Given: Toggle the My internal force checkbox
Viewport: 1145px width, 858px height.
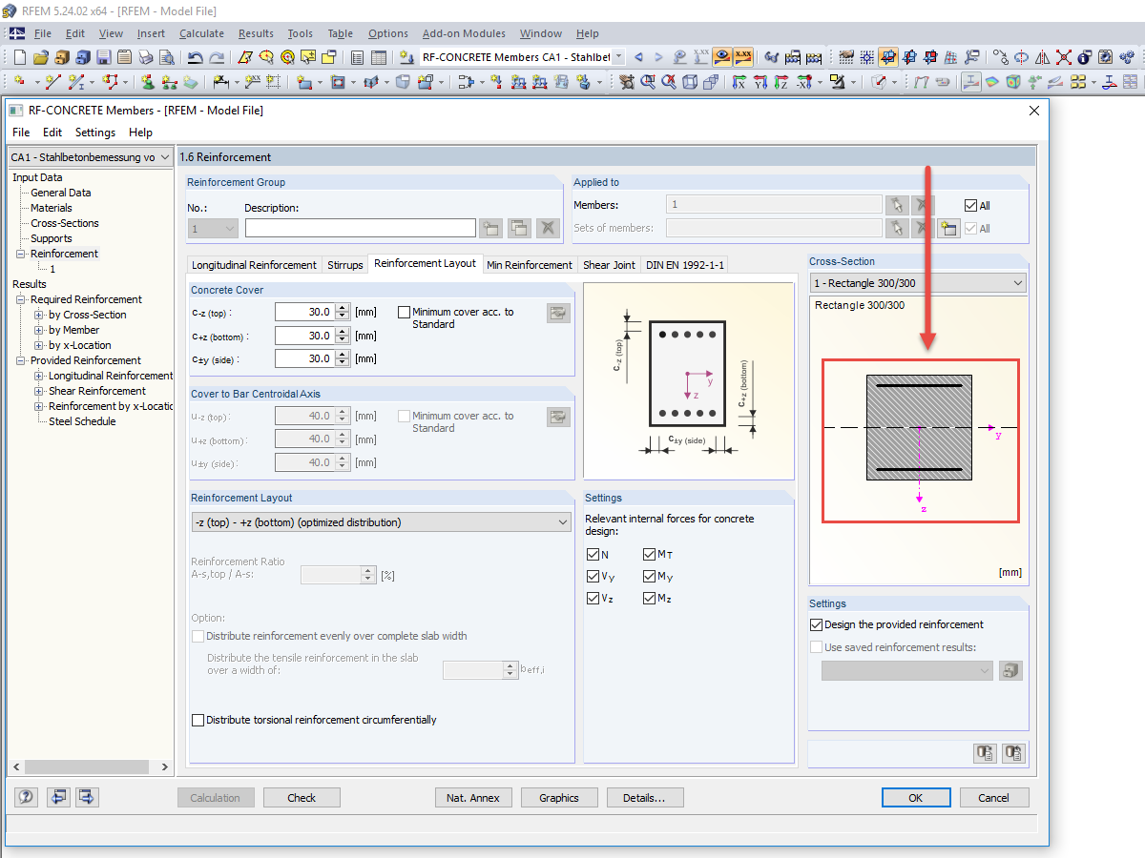Looking at the screenshot, I should (649, 576).
